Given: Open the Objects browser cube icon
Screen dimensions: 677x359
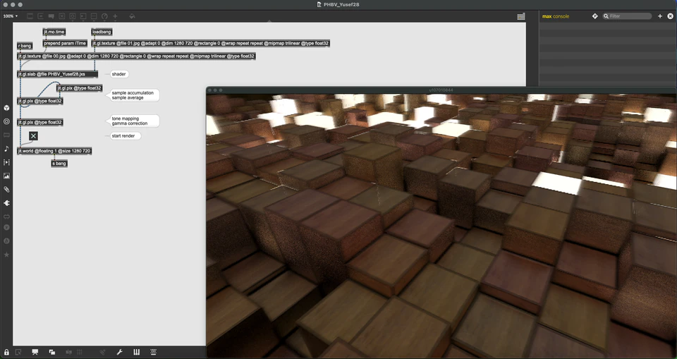Looking at the screenshot, I should (6, 108).
